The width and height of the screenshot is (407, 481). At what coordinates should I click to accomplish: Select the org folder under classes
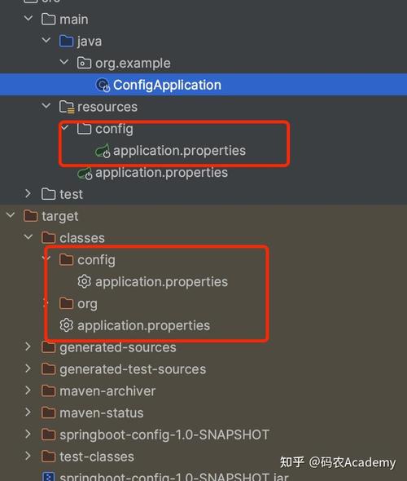pyautogui.click(x=87, y=304)
